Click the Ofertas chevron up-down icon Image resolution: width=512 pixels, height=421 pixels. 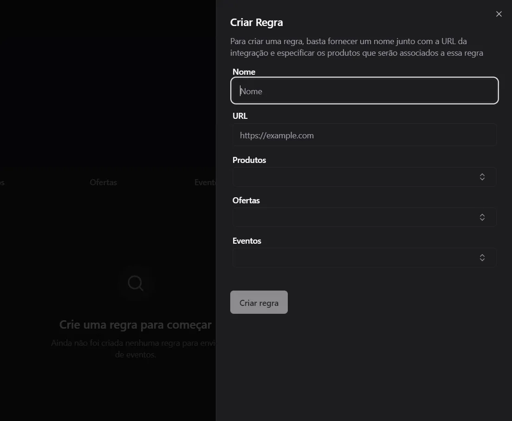[x=482, y=217]
